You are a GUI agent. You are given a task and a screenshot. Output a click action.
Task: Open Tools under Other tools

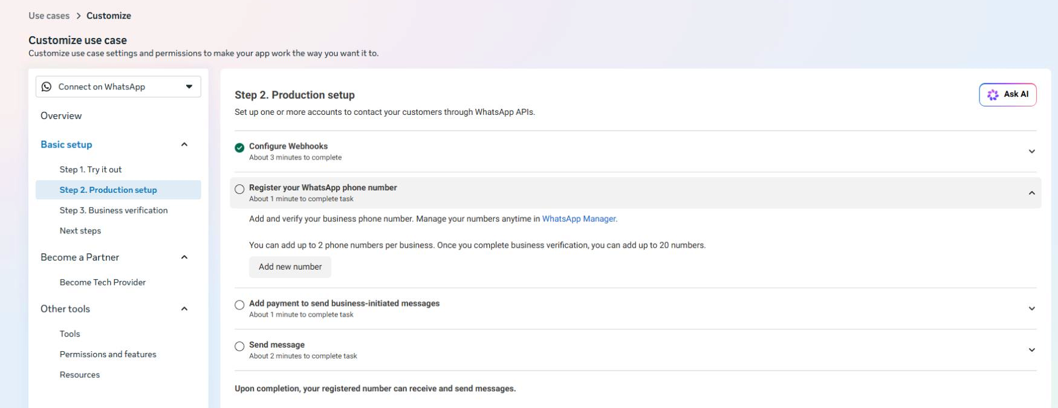click(70, 334)
